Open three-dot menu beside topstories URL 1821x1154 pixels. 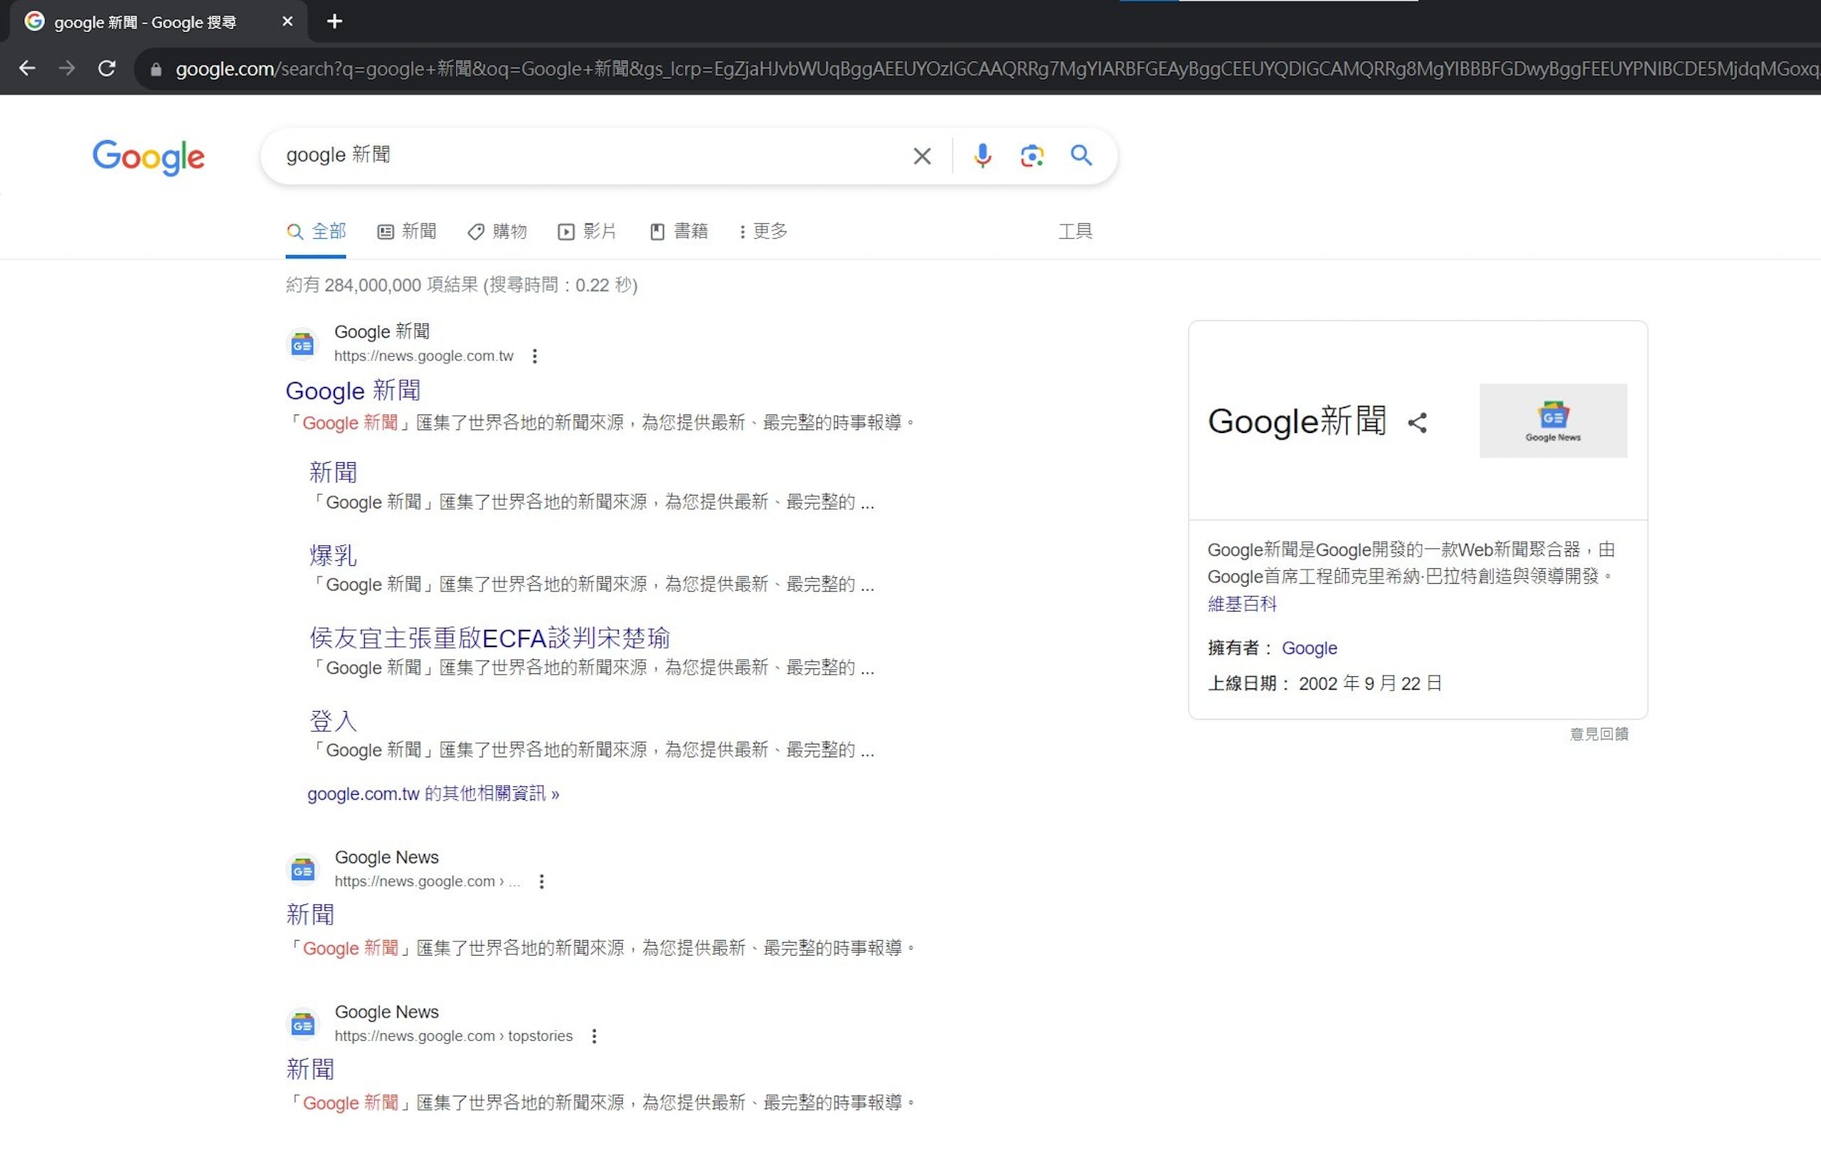(595, 1036)
